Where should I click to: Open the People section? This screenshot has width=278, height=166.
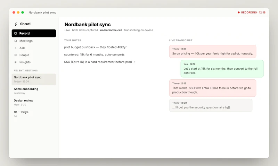click(34, 55)
